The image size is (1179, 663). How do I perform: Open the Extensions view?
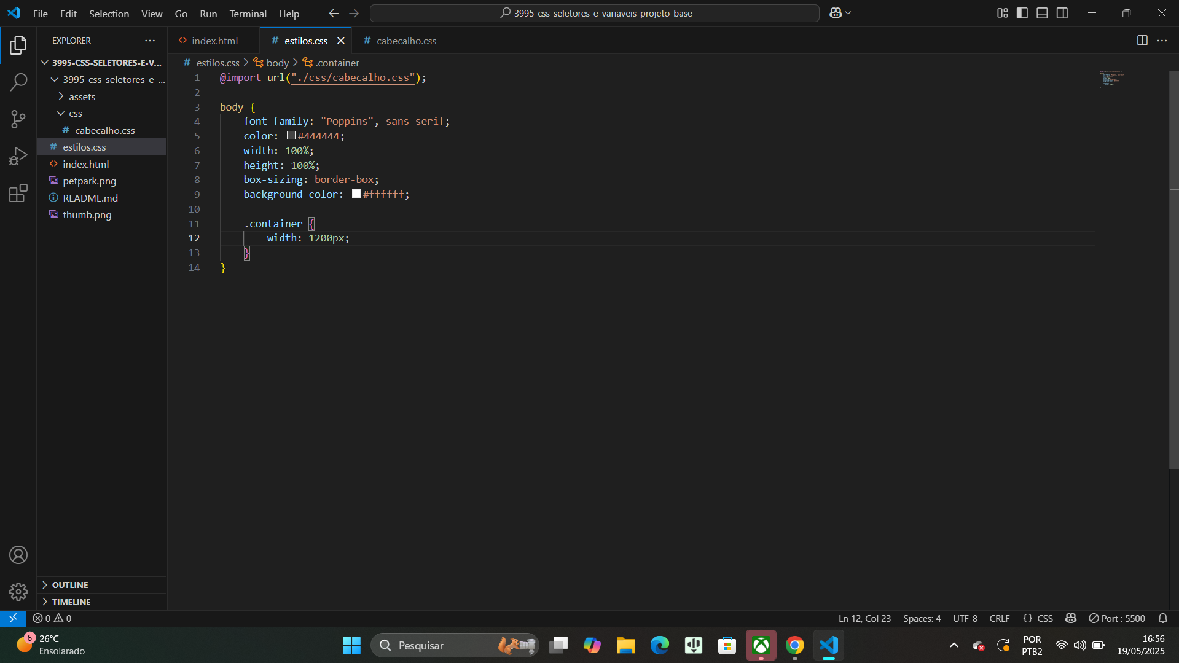[18, 193]
